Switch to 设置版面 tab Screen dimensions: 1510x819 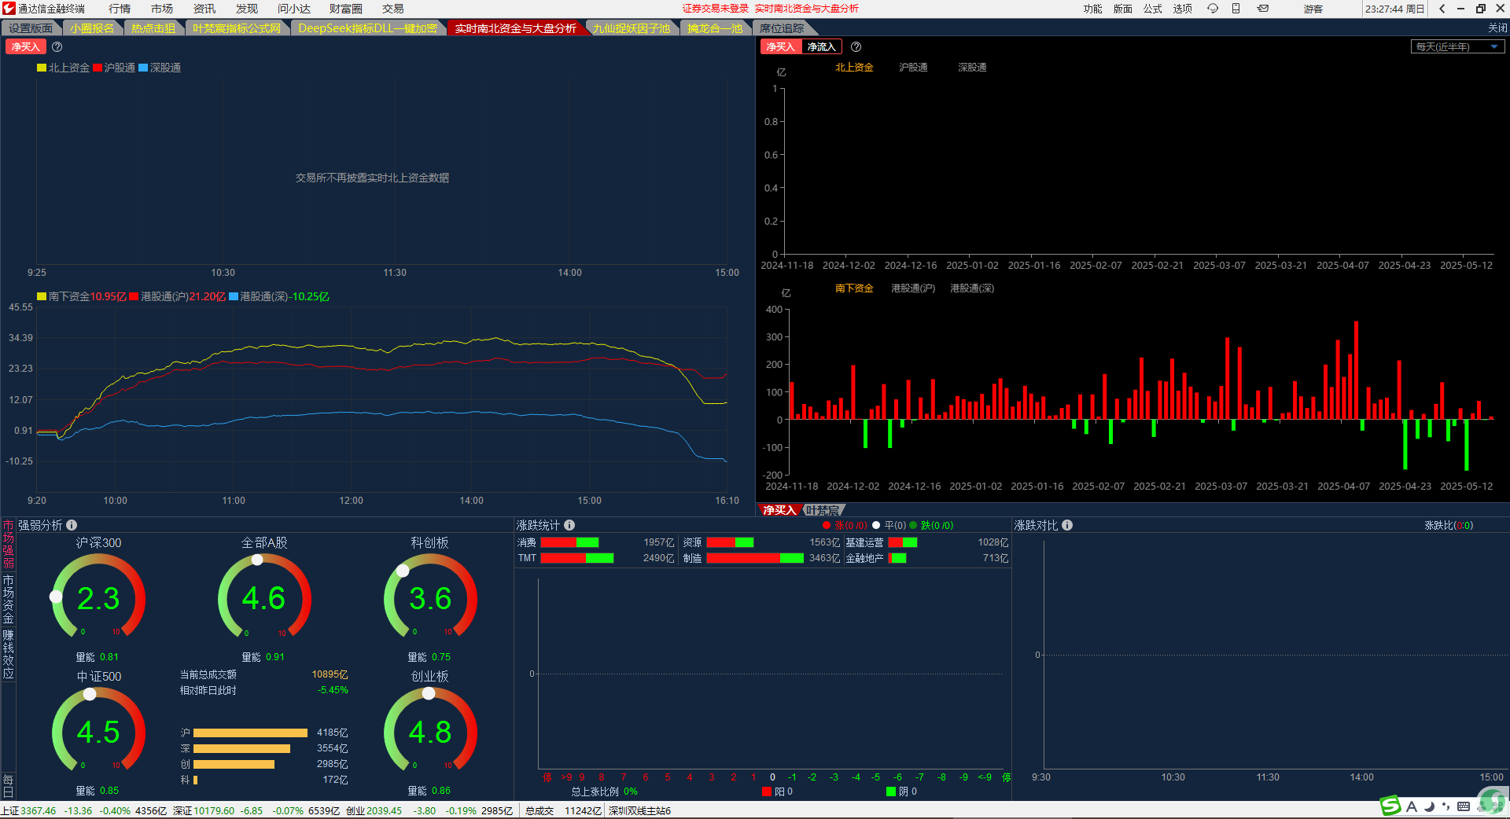click(x=31, y=28)
